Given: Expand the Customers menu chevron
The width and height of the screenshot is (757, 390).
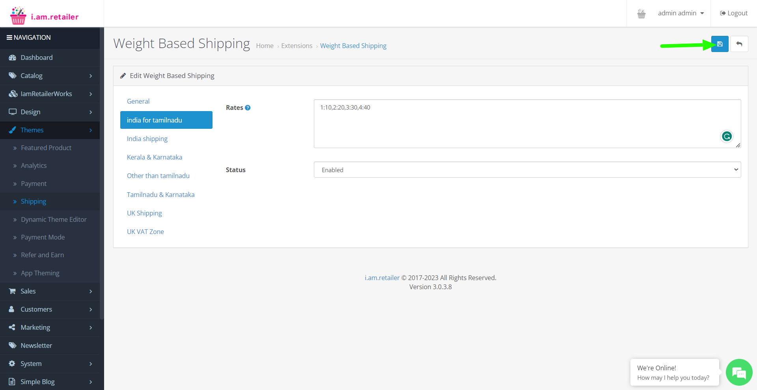Looking at the screenshot, I should coord(91,309).
